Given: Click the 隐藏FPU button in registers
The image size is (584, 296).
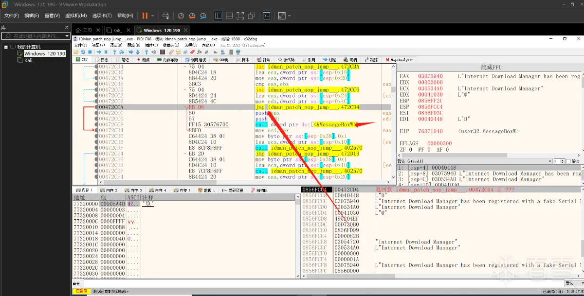Looking at the screenshot, I should pyautogui.click(x=491, y=67).
